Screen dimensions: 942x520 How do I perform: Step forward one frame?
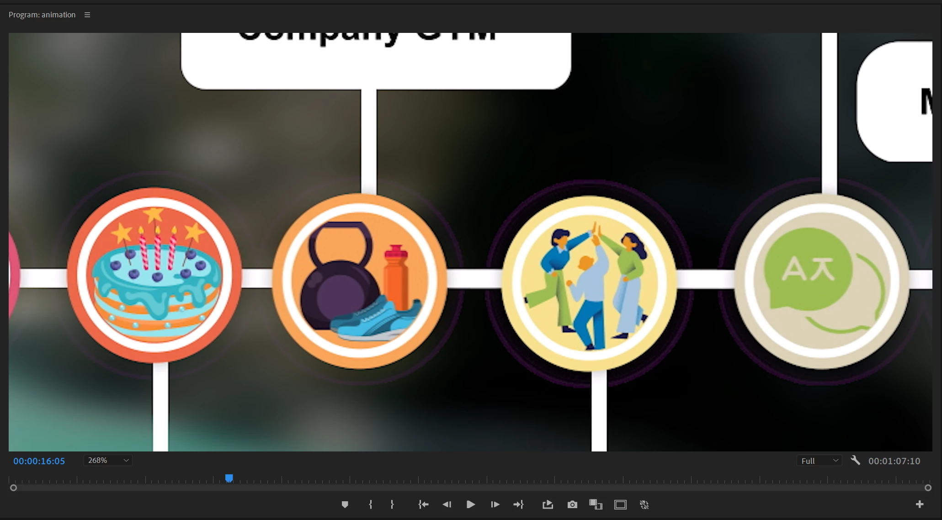pos(495,504)
